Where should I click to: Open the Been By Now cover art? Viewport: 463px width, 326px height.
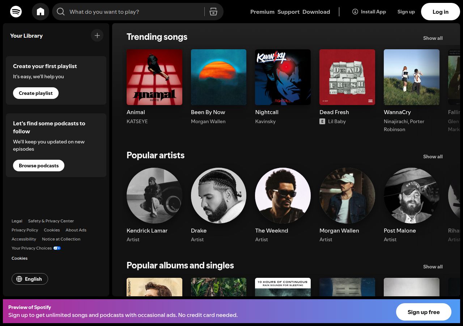(x=218, y=77)
